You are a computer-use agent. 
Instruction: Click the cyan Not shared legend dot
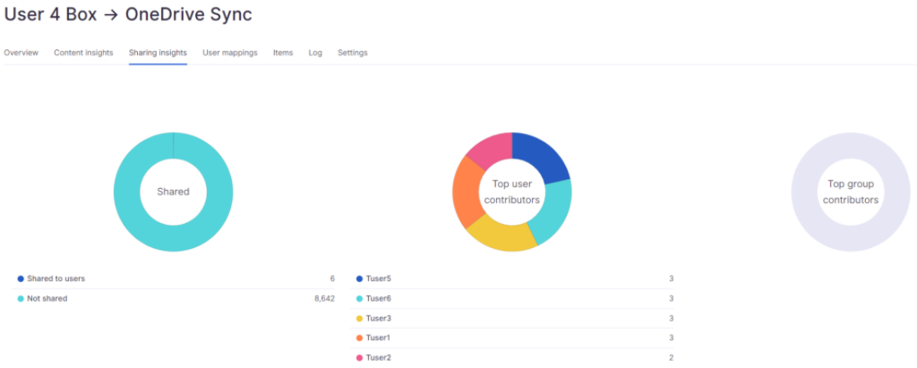point(21,299)
